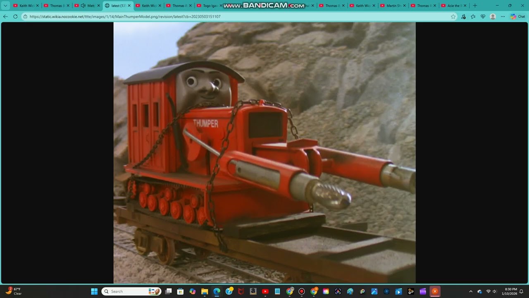
Task: Open Task View from taskbar
Action: [168, 291]
